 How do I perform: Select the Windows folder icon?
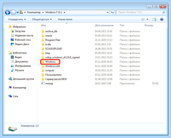[43, 62]
